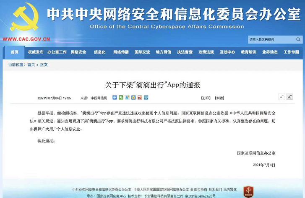Open the 权威发布 menu item
Screen dimensions: 305x198
[36, 52]
